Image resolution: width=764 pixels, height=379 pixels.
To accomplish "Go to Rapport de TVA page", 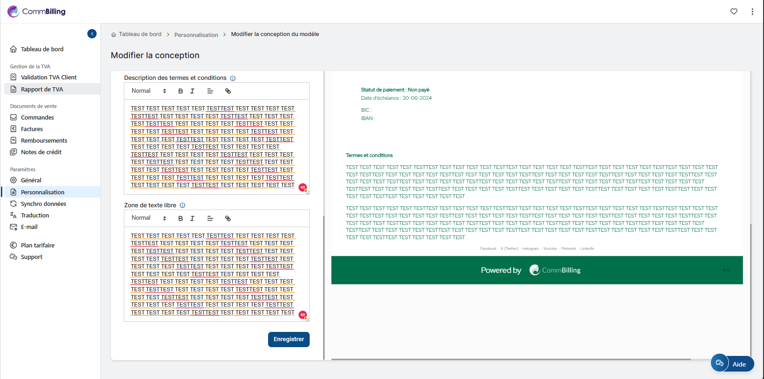I will tap(42, 90).
